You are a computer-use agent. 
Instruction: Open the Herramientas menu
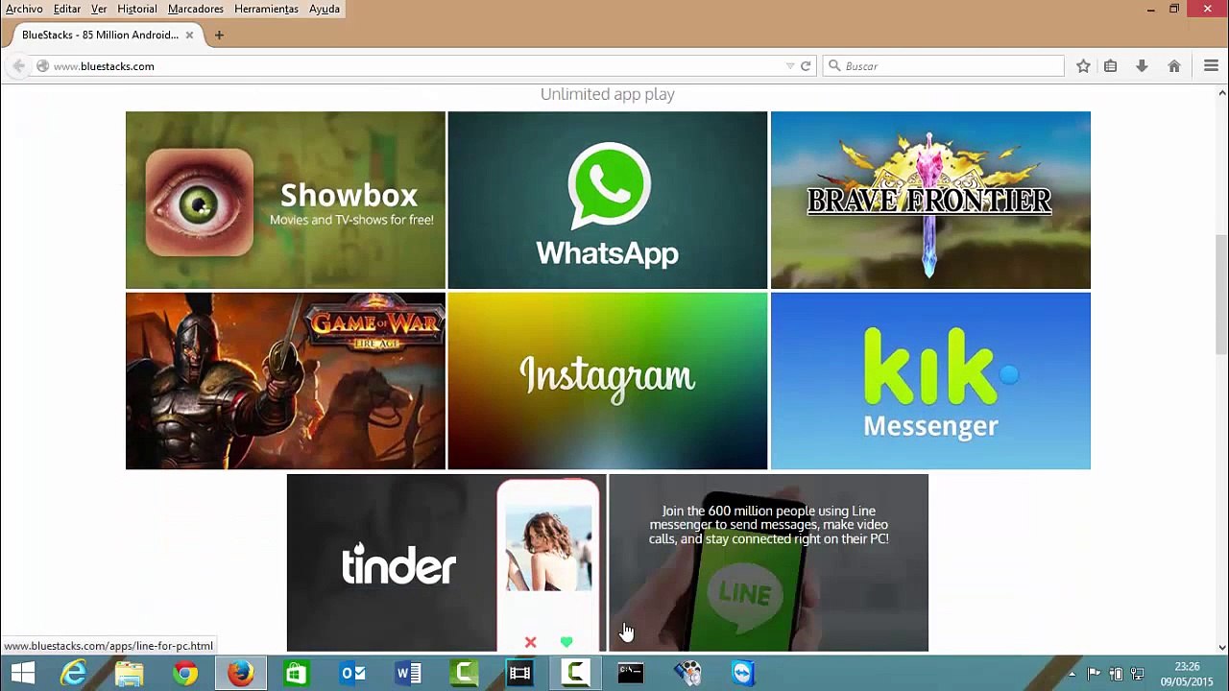coord(266,9)
